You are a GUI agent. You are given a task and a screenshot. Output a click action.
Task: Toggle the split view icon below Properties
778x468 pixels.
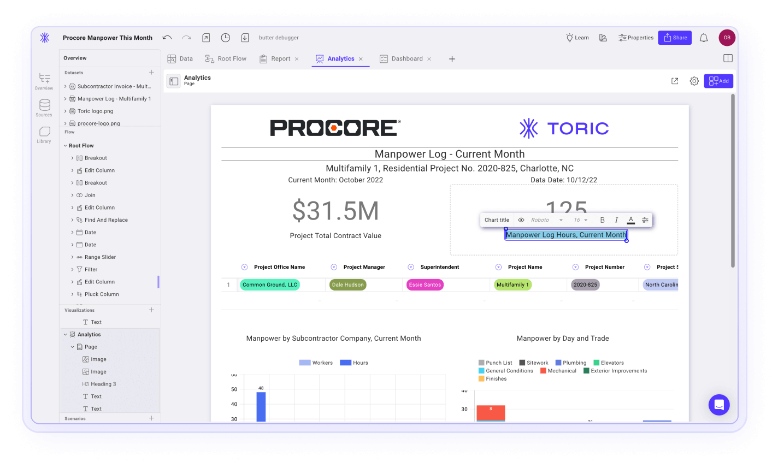(728, 57)
